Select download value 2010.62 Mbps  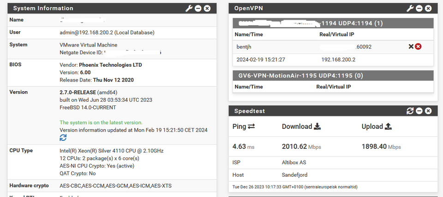point(301,146)
